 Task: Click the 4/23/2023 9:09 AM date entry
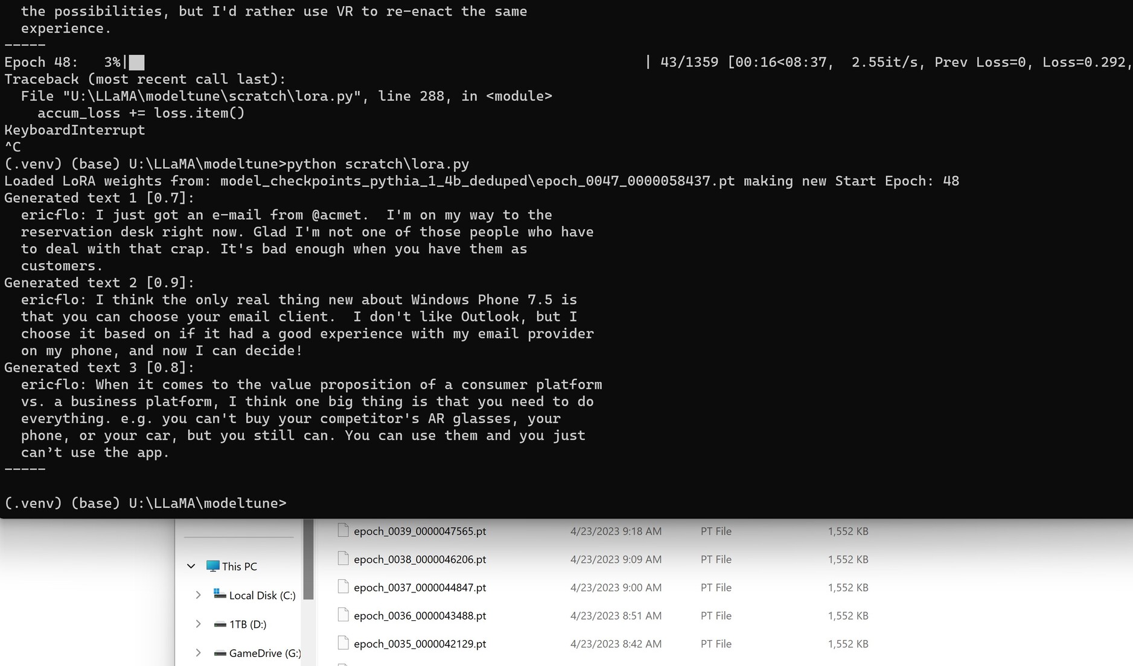tap(615, 559)
